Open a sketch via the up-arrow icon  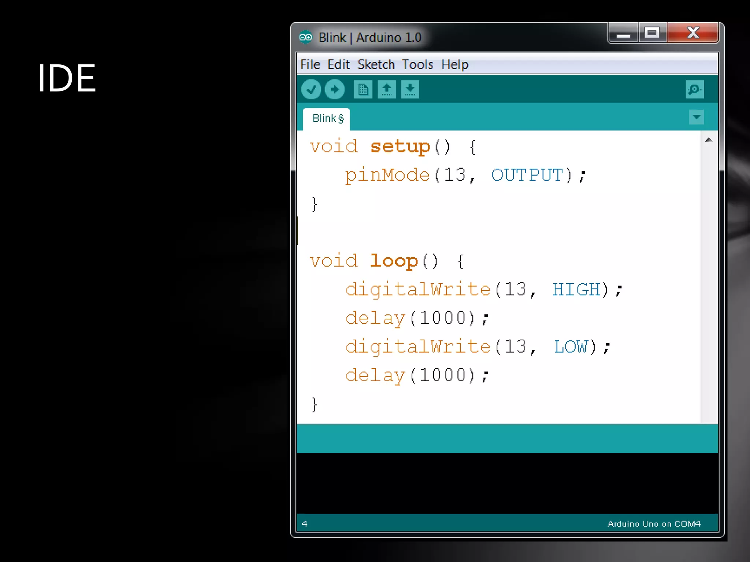(387, 90)
